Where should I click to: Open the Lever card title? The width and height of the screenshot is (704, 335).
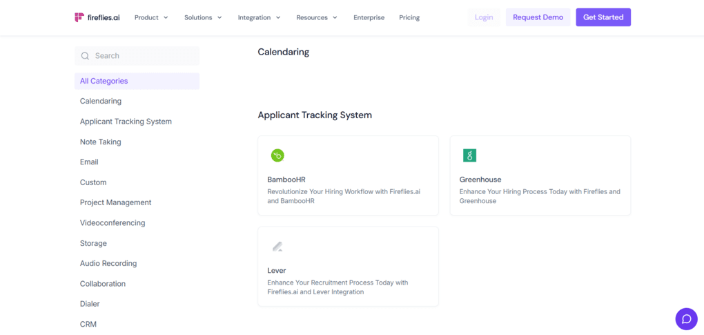point(277,271)
